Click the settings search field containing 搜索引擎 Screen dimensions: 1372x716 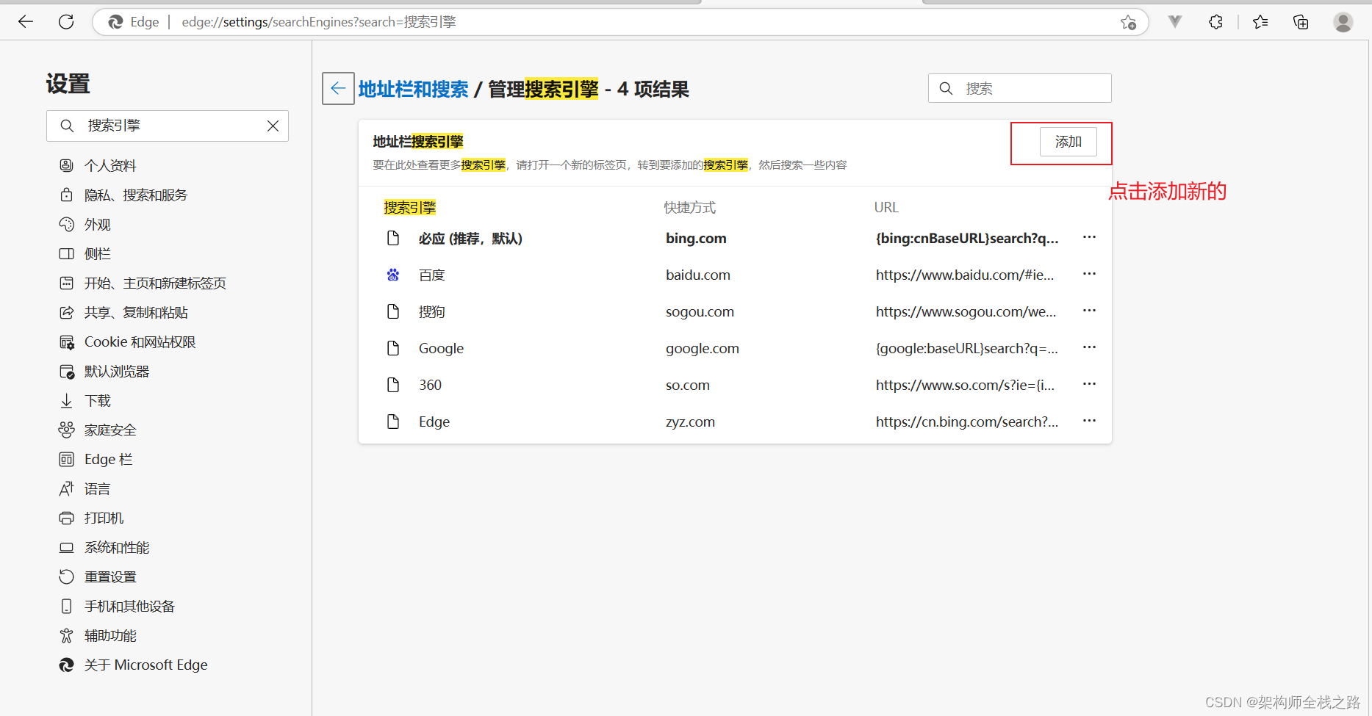(168, 126)
